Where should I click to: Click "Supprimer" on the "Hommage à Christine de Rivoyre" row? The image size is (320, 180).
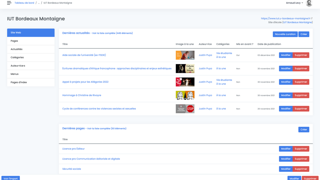(301, 95)
